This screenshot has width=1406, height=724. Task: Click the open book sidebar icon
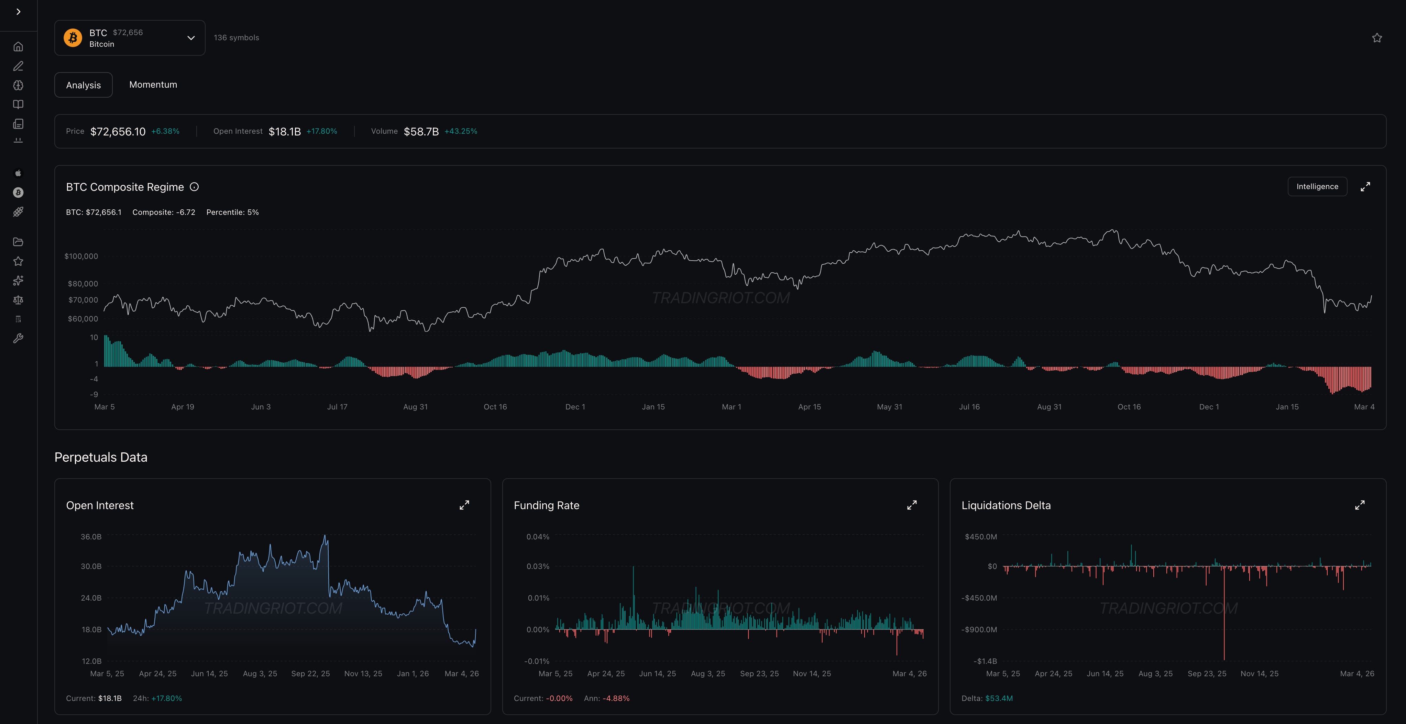tap(18, 104)
